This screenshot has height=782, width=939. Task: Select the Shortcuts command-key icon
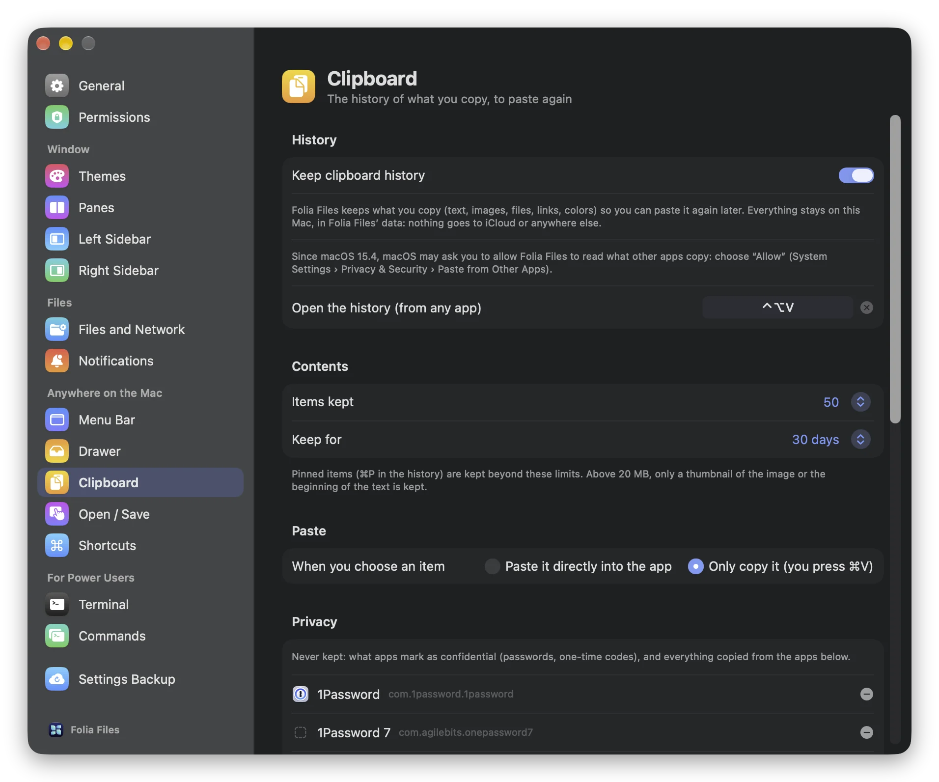tap(57, 546)
